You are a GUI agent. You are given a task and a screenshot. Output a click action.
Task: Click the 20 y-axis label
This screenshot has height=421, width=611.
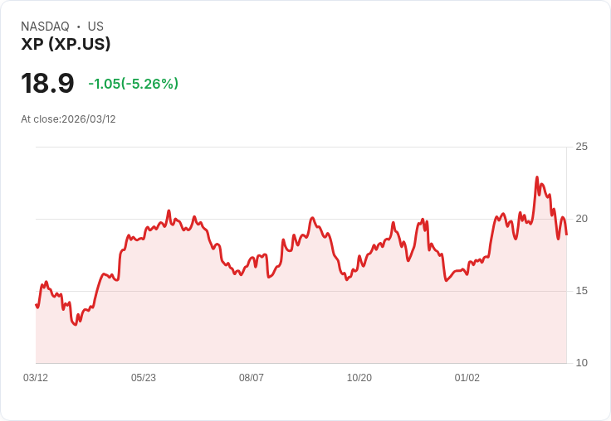click(x=581, y=219)
